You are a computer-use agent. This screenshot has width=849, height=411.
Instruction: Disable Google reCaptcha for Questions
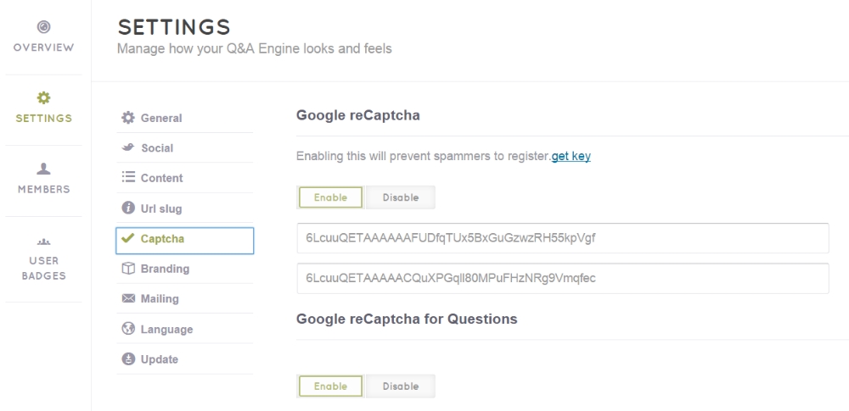coord(401,386)
